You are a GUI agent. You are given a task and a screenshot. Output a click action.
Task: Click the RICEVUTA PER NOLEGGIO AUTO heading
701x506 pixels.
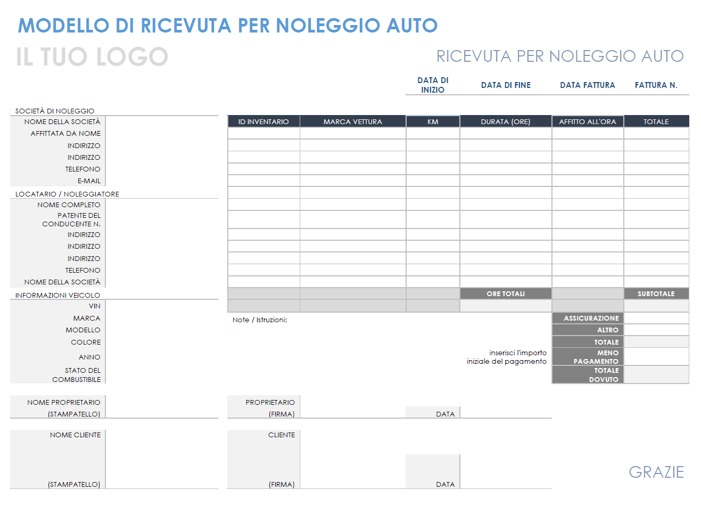560,56
